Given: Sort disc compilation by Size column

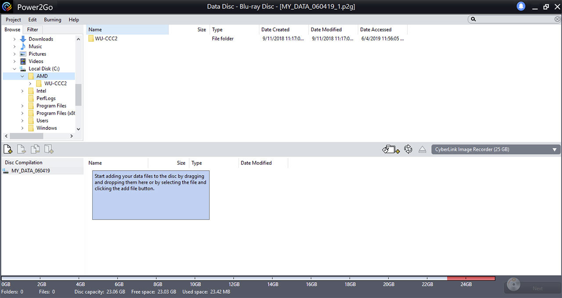Looking at the screenshot, I should (169, 163).
